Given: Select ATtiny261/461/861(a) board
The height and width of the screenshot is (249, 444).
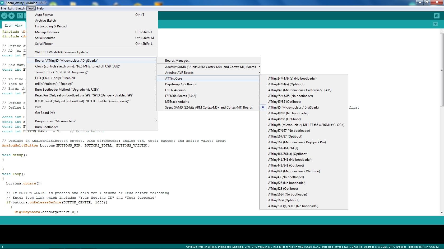Looking at the screenshot, I should click(304, 148).
